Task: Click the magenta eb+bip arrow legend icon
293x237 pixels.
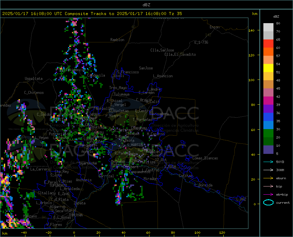Action: pos(268,194)
